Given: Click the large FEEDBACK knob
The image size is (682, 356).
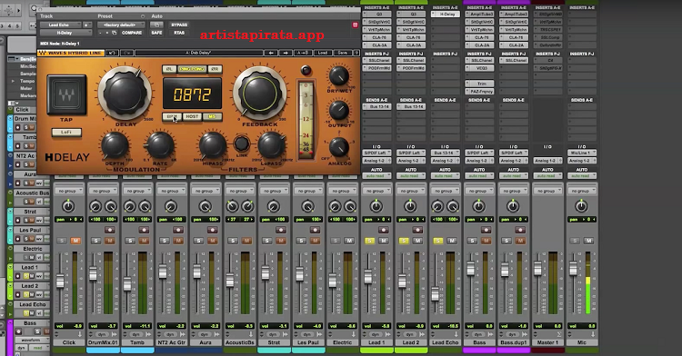Looking at the screenshot, I should (260, 93).
